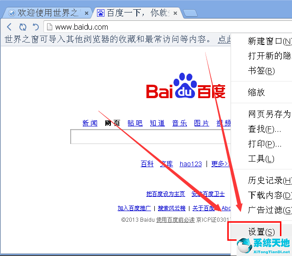The image size is (292, 256).
Task: Open 下载内容(D) from the menu
Action: pos(262,195)
